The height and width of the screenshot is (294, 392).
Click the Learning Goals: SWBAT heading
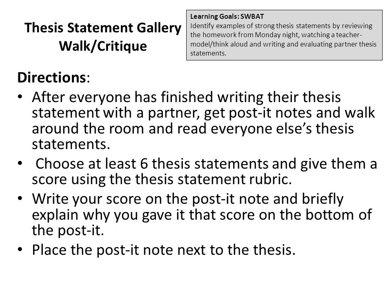click(227, 16)
